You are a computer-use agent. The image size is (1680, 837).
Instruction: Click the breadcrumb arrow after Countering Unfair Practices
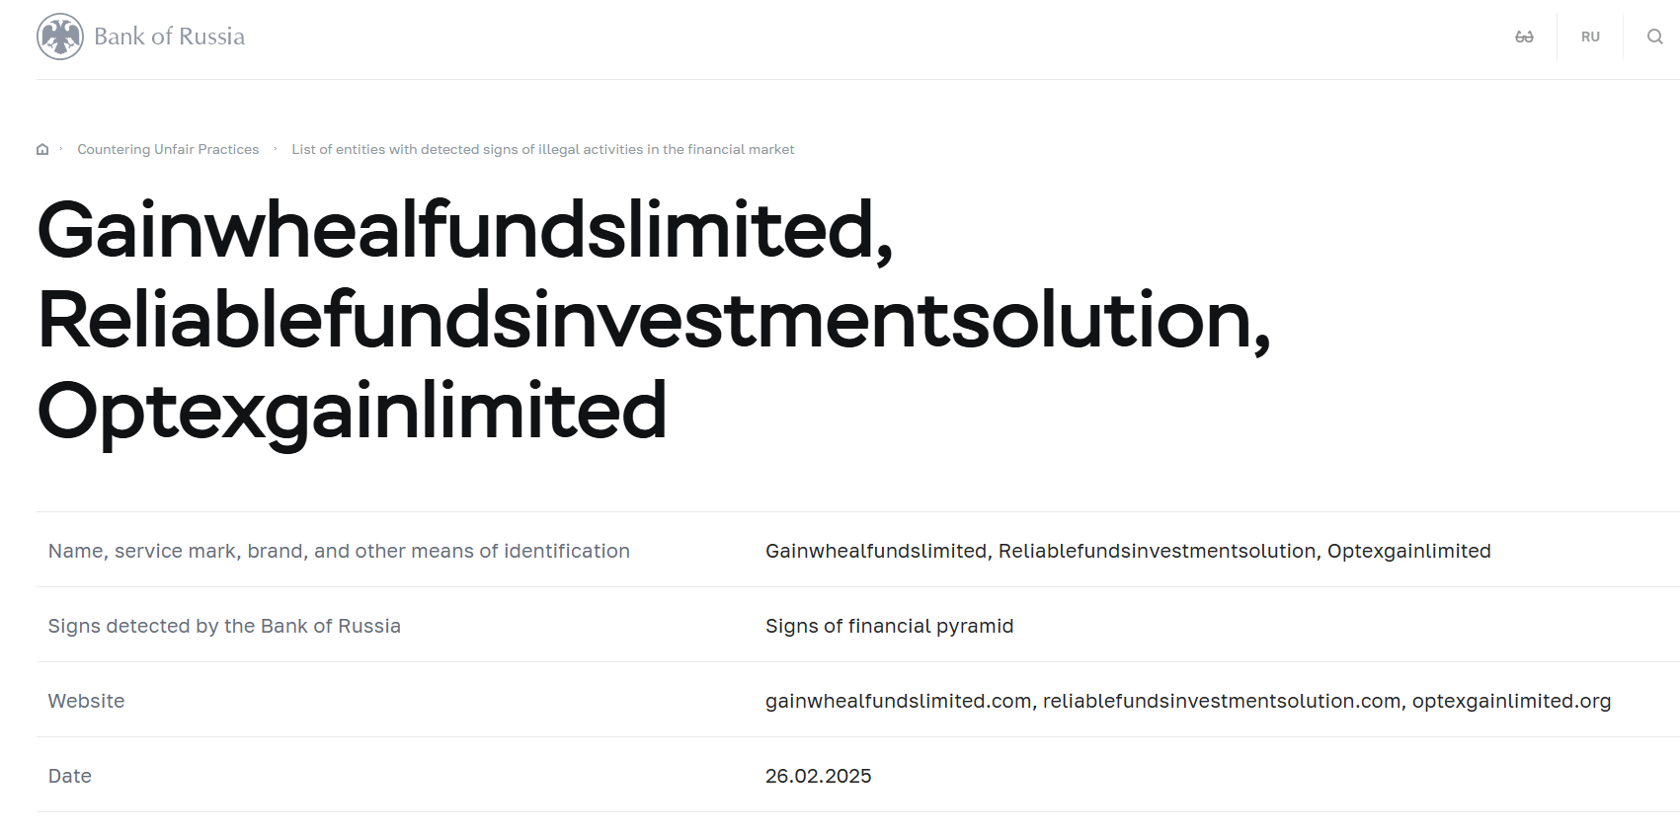tap(276, 149)
